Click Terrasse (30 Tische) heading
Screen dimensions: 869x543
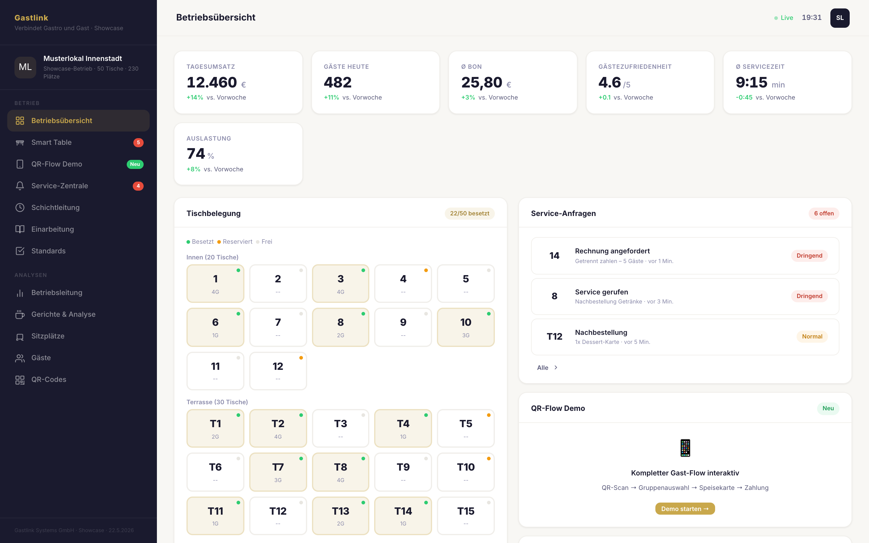[217, 402]
